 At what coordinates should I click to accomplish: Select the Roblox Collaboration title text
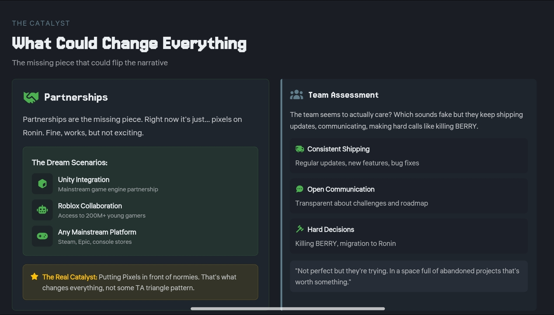tap(90, 206)
